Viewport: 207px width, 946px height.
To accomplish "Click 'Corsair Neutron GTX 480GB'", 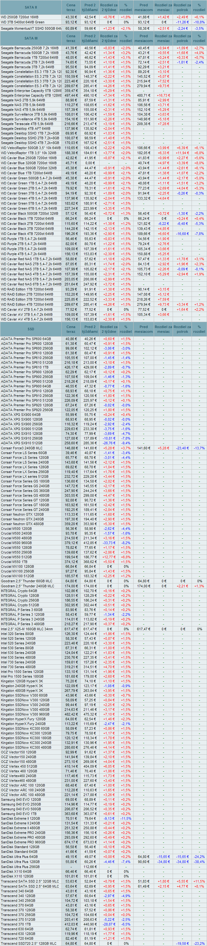I will point(22,524).
